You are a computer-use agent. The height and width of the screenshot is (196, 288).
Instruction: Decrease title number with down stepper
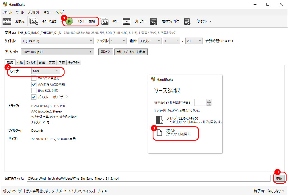click(x=209, y=104)
